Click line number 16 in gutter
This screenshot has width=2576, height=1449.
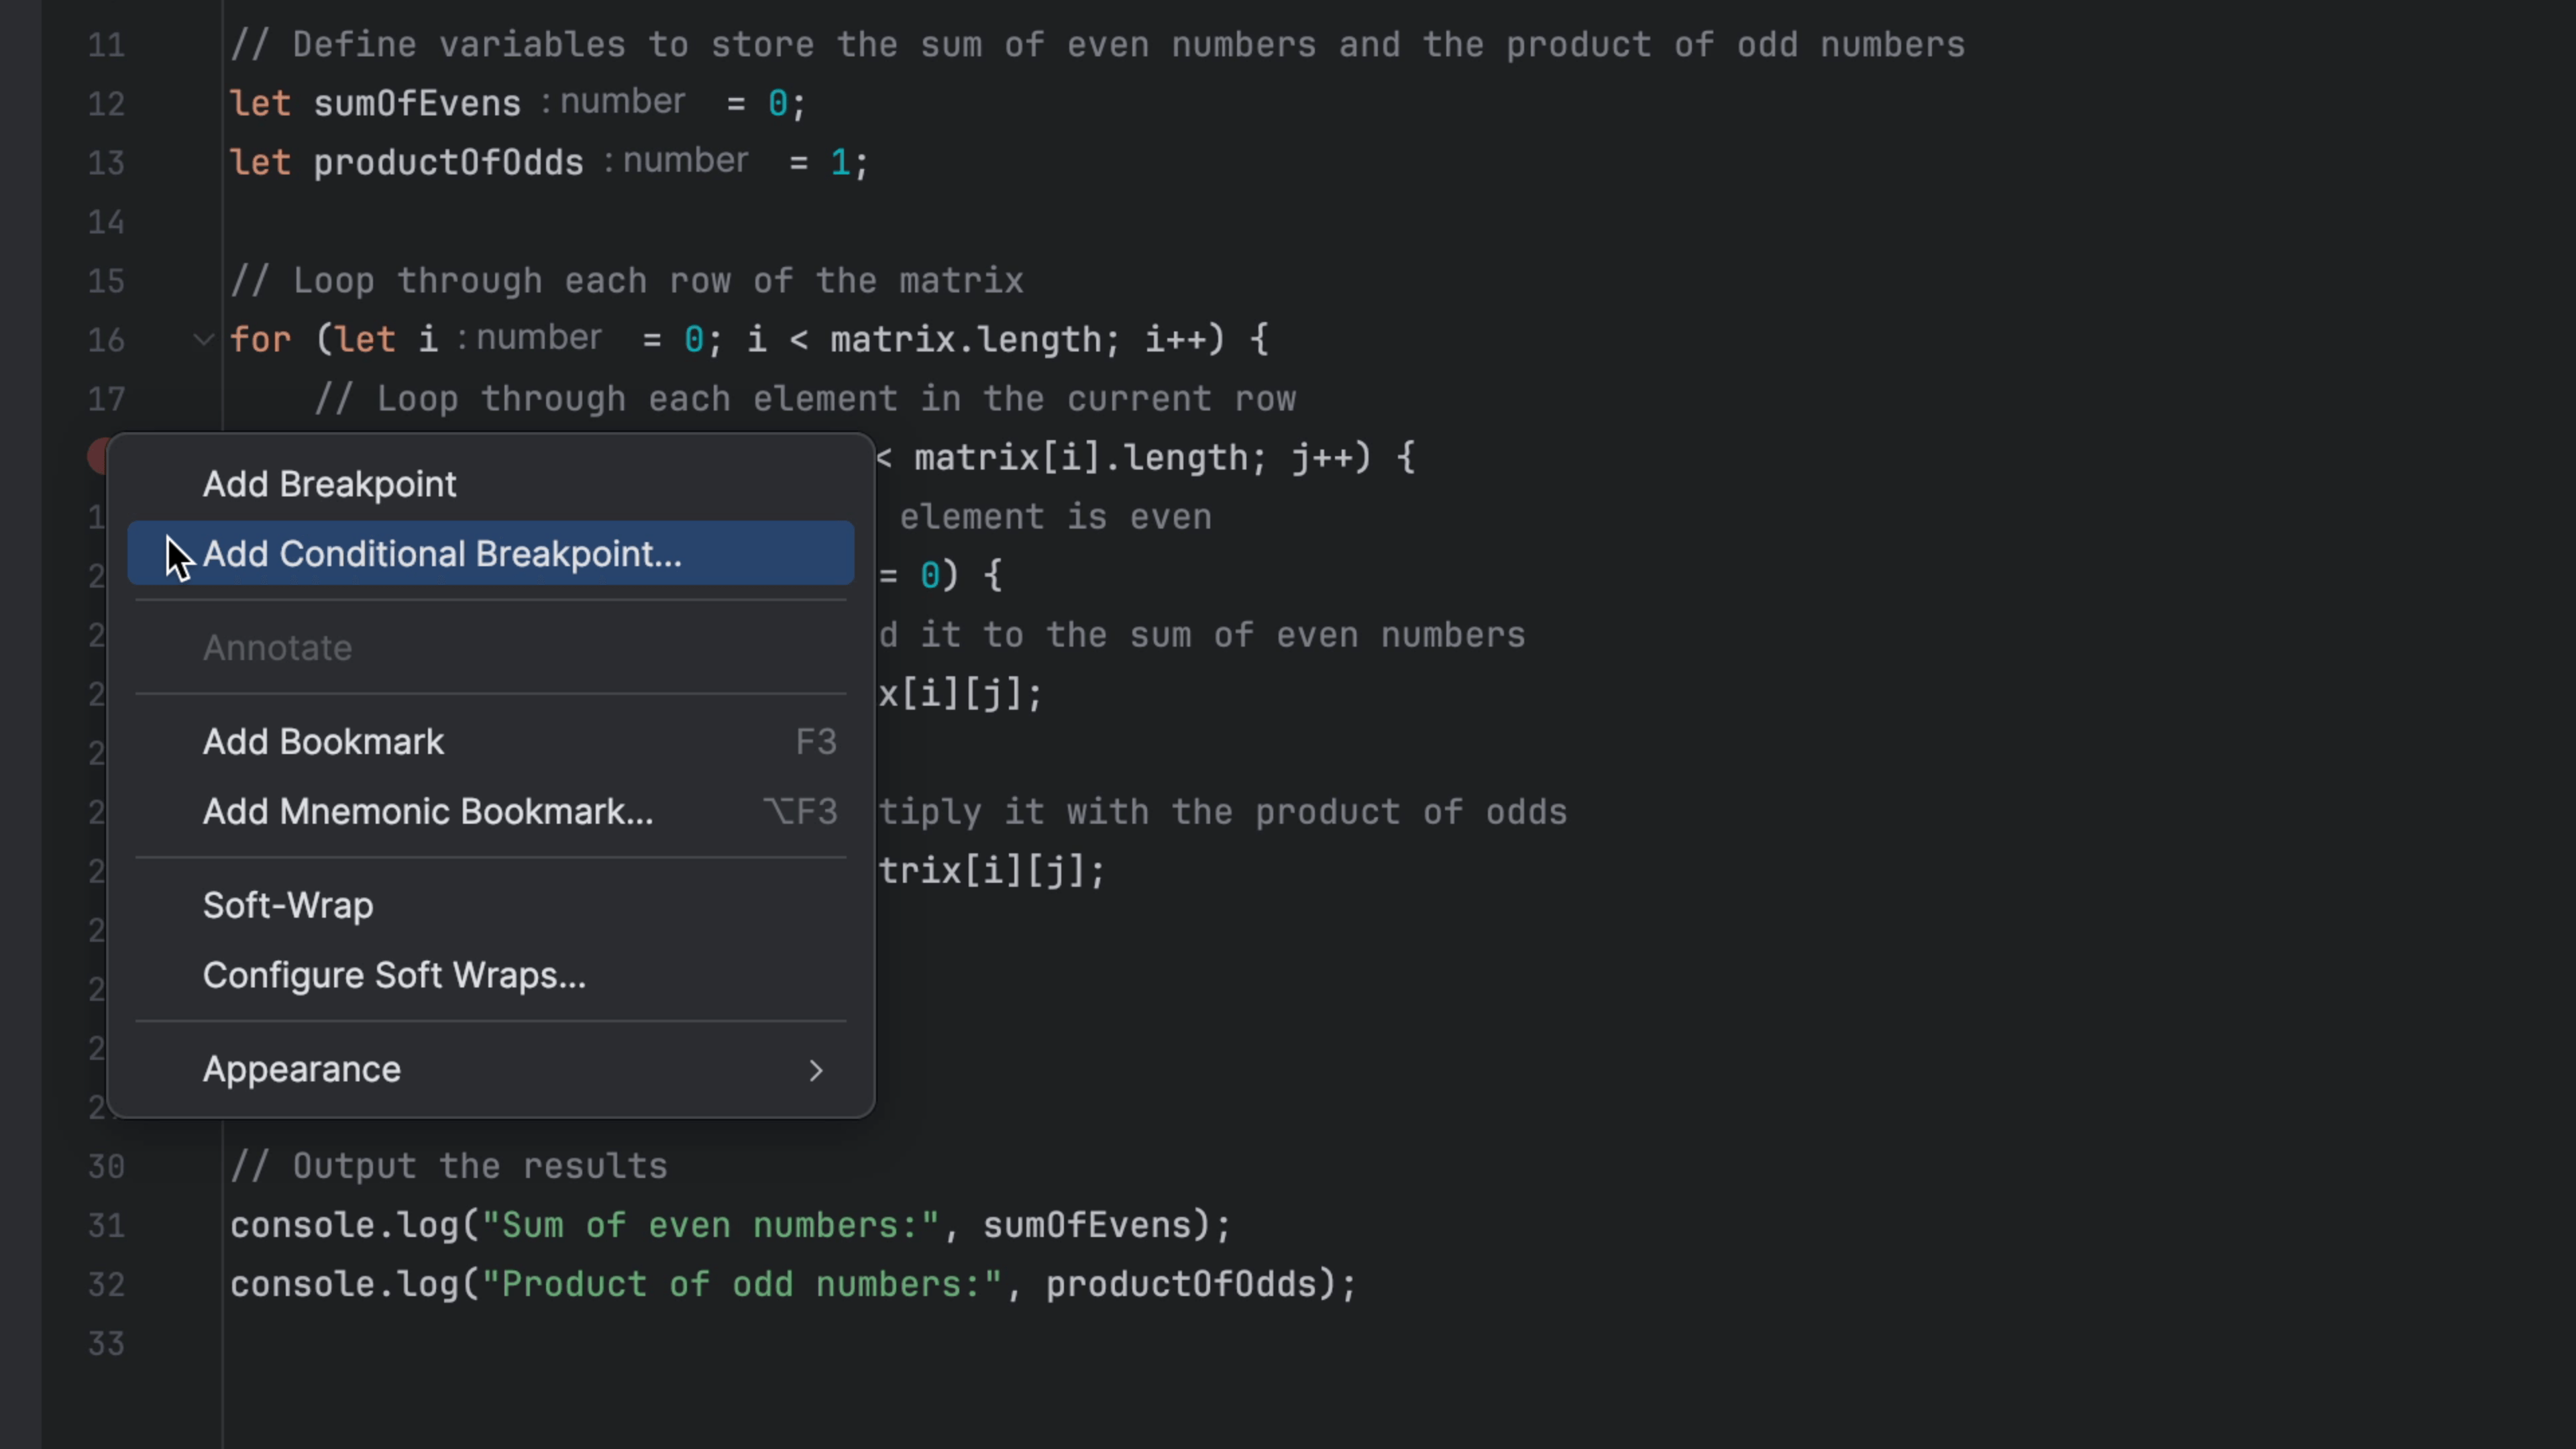tap(106, 340)
